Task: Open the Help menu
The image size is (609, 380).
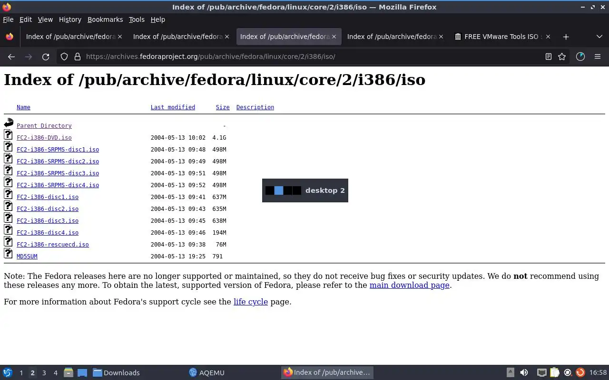Action: [x=158, y=19]
